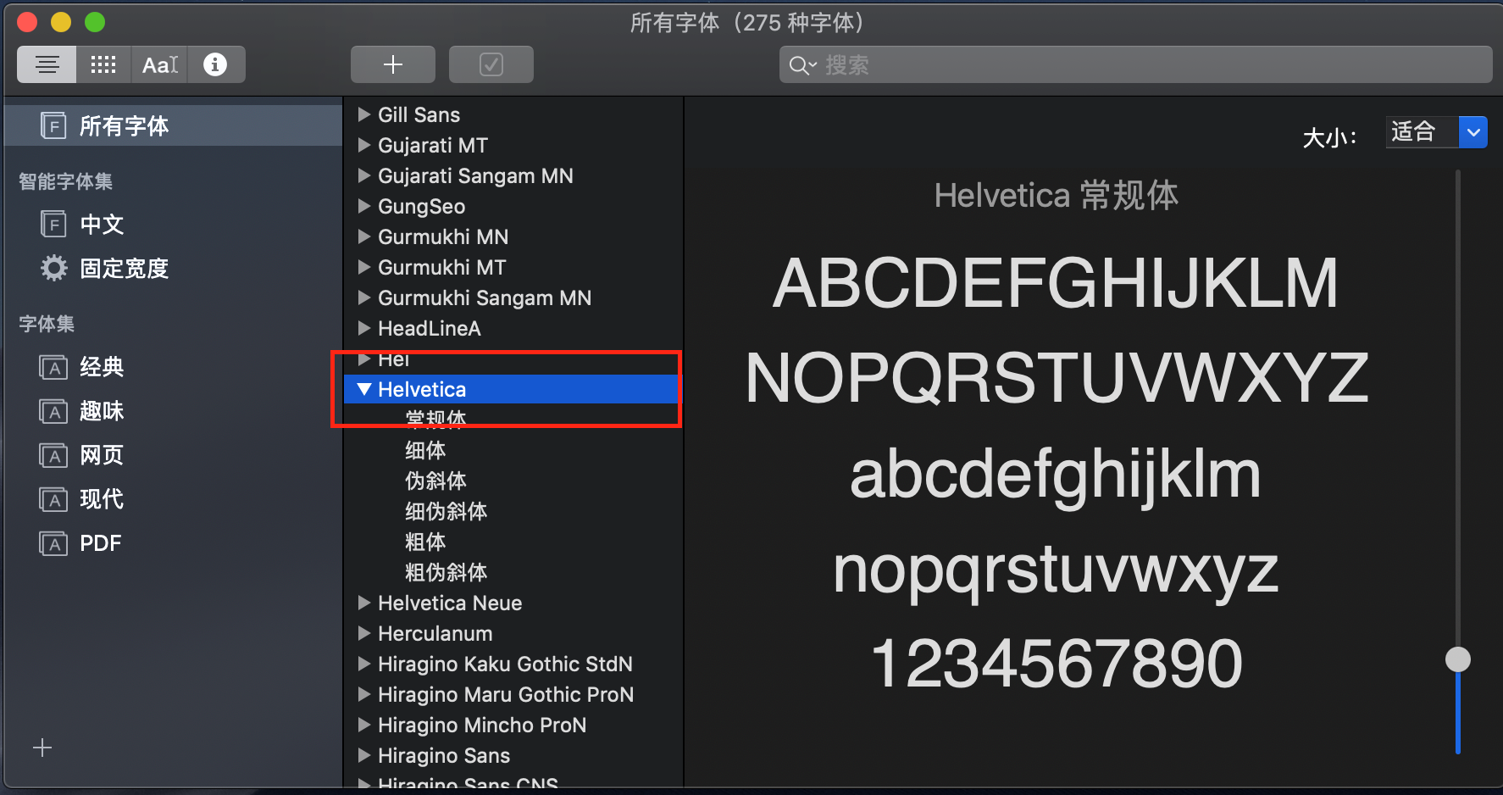Click collection icon next to 趣味

click(53, 411)
